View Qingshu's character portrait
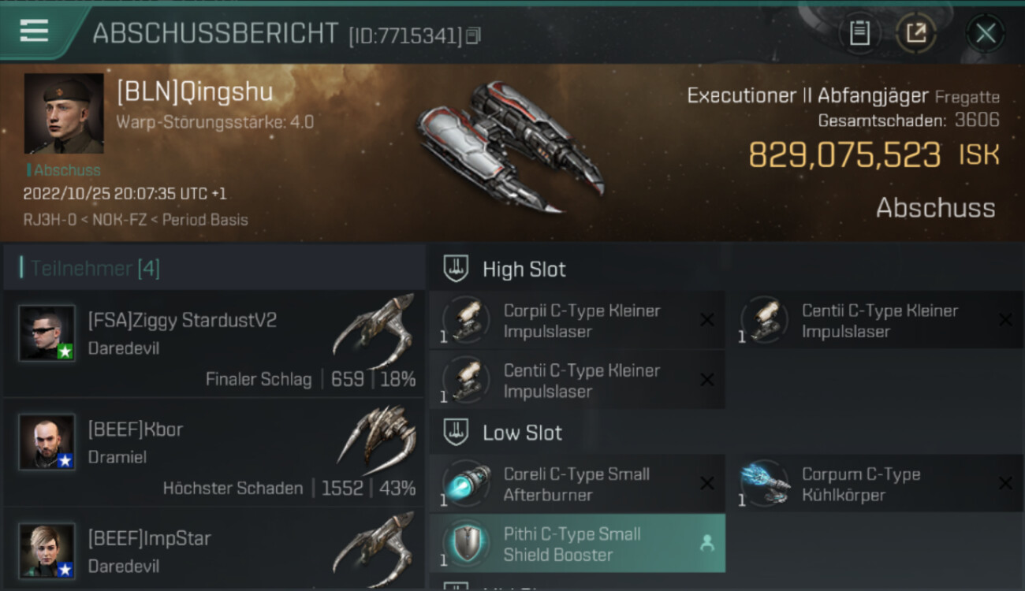The width and height of the screenshot is (1025, 591). (x=64, y=113)
